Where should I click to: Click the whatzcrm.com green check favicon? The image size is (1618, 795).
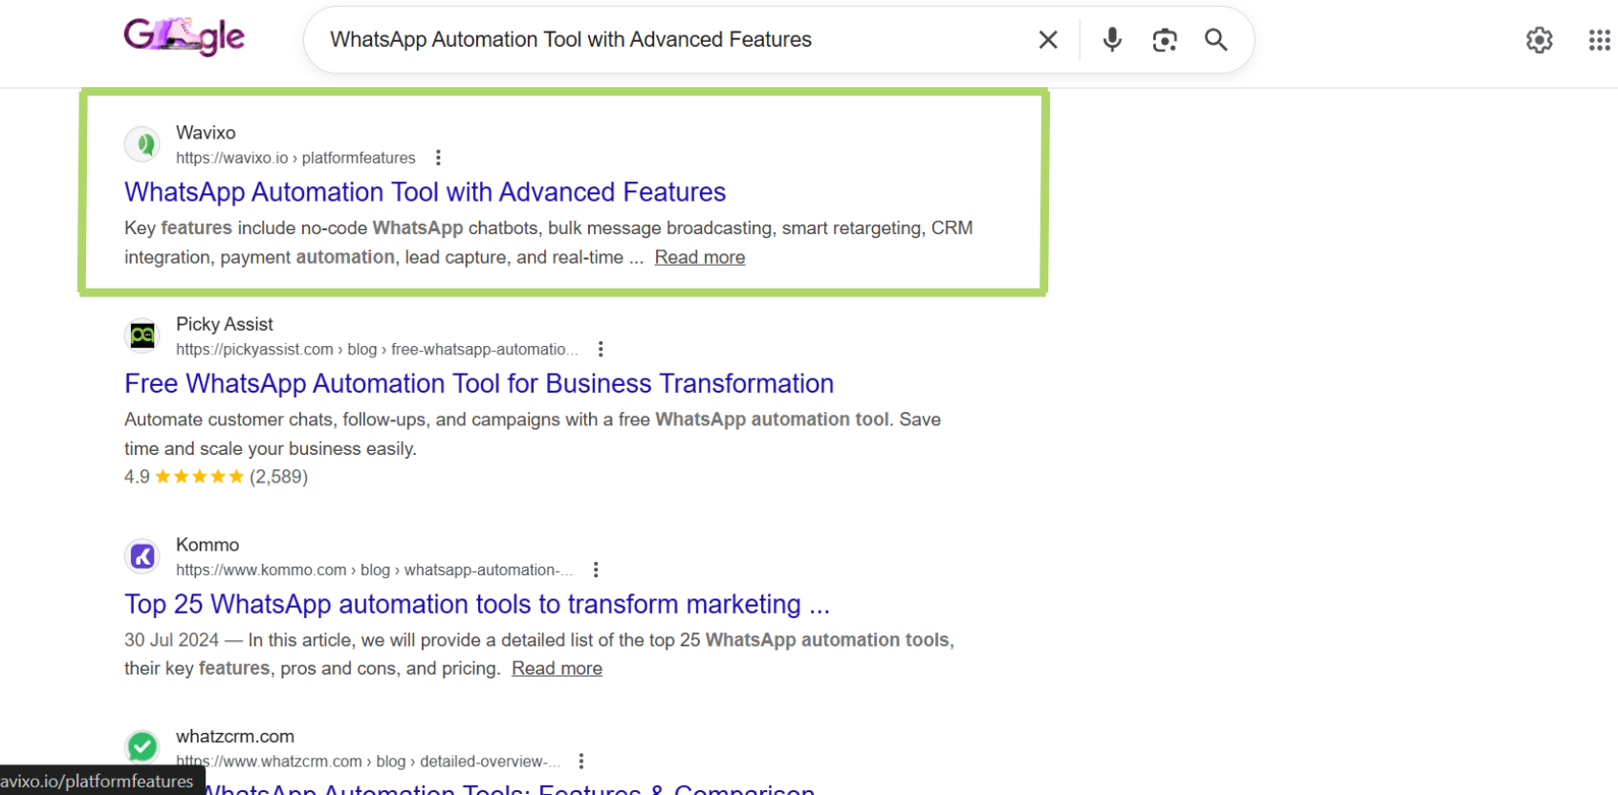pyautogui.click(x=142, y=746)
